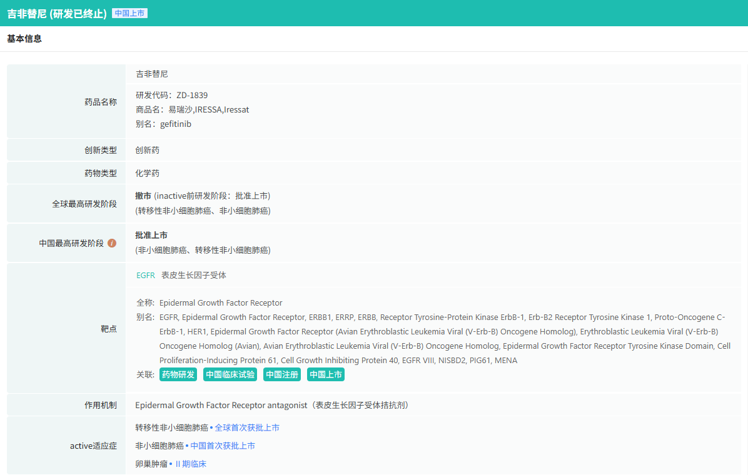The height and width of the screenshot is (475, 748).
Task: Select the 中国注册 related tag
Action: pos(282,374)
